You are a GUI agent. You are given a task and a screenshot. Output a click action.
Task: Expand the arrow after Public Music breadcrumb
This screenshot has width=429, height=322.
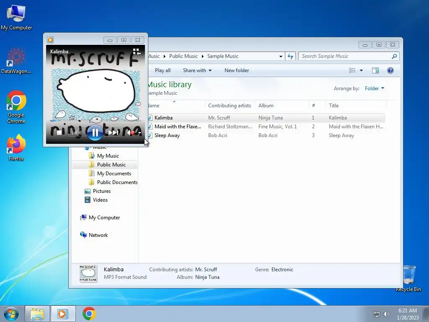(203, 56)
